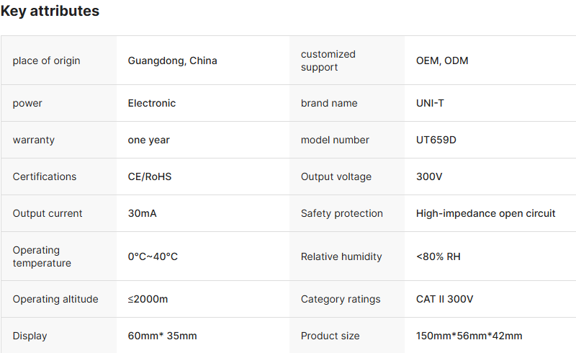
Task: Click the CE/RoHS certifications value
Action: tap(149, 176)
